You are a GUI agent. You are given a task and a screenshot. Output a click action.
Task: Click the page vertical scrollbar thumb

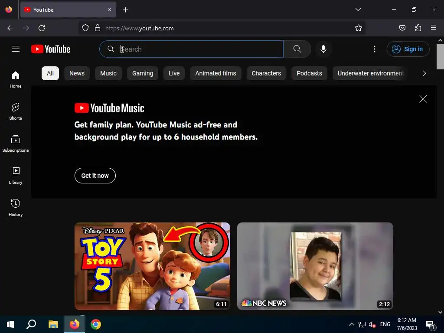[440, 57]
